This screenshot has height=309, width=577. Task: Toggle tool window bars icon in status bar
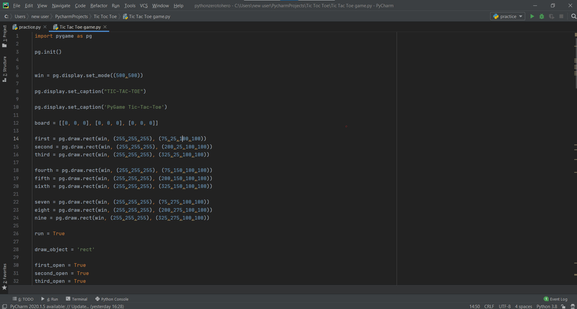click(5, 306)
